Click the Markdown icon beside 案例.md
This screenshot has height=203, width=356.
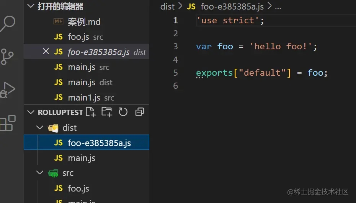tap(58, 21)
